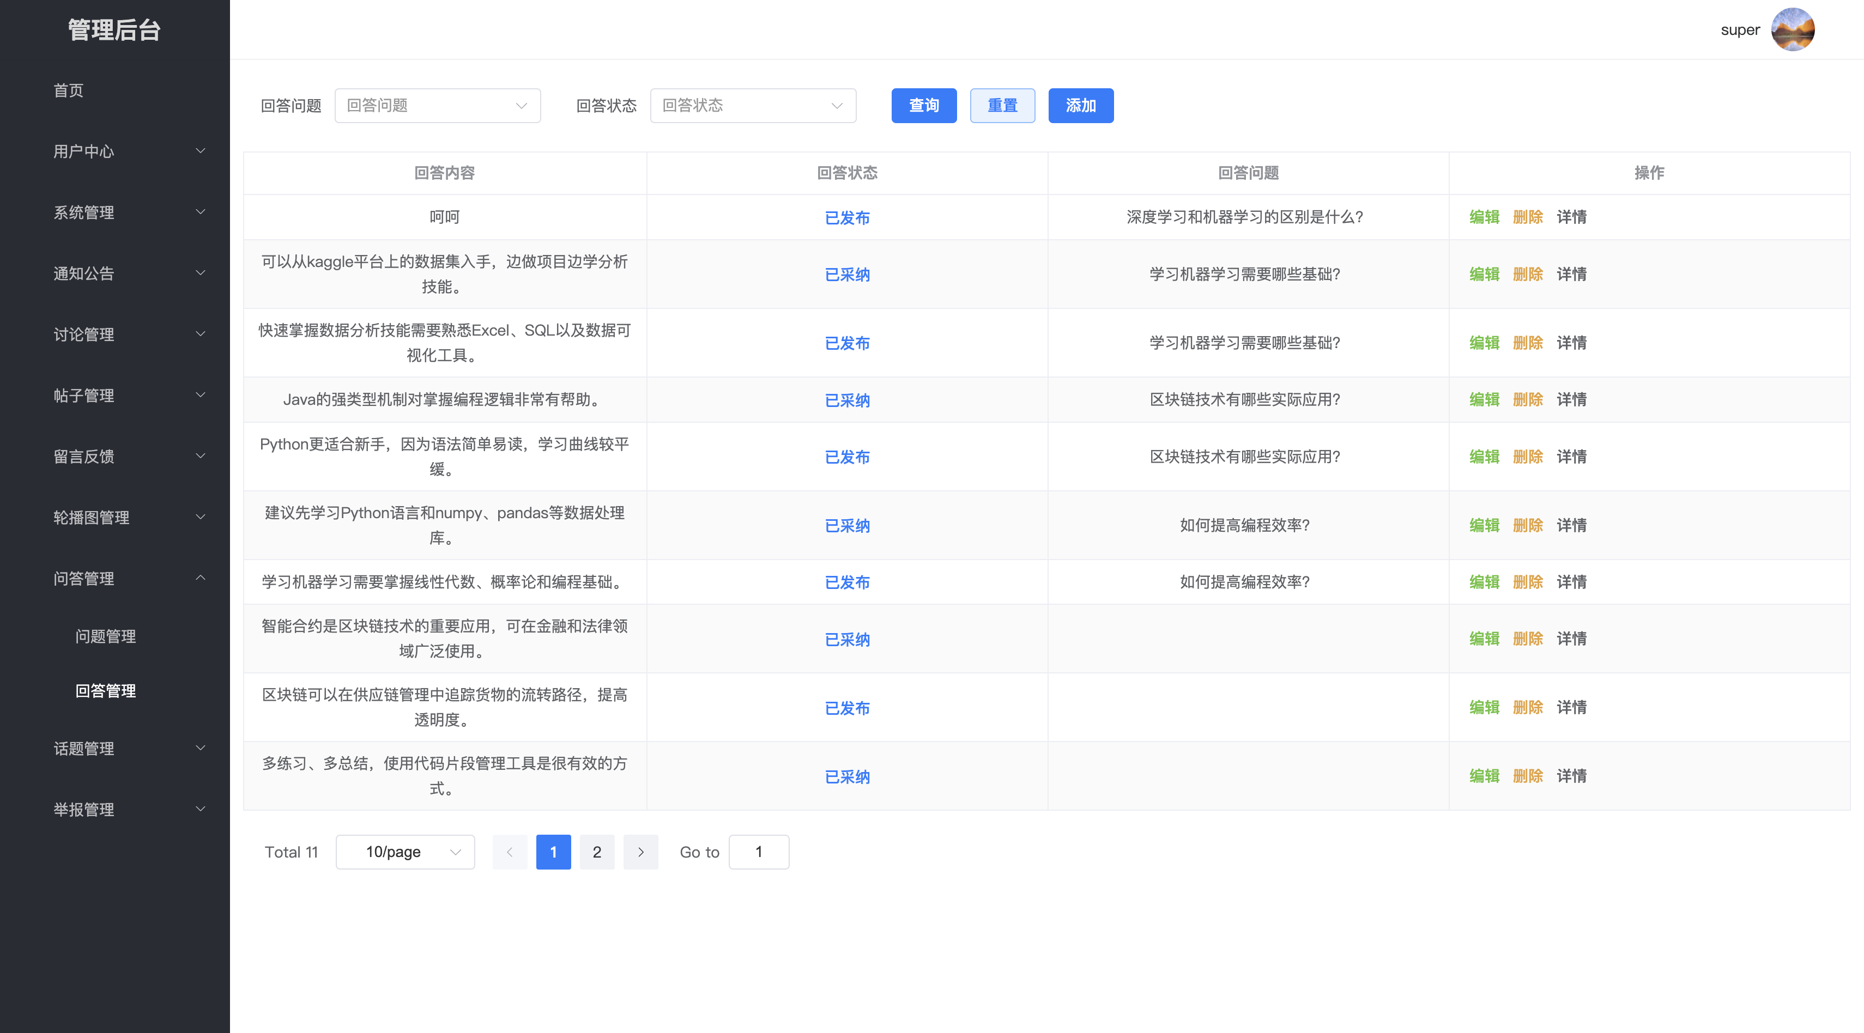This screenshot has width=1864, height=1033.
Task: Collapse the 问答管理 sidebar menu
Action: (x=84, y=579)
